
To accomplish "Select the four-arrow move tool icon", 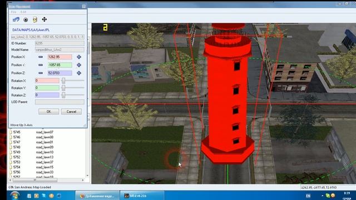I will click(44, 19).
